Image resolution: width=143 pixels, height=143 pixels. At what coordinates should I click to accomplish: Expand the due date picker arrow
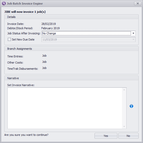pos(133,39)
